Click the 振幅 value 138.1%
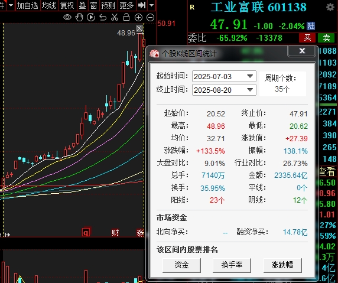338x283 pixels. click(x=295, y=151)
